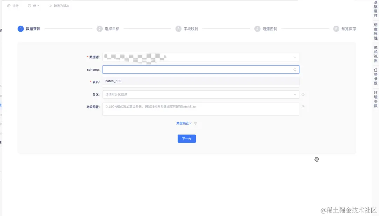Click the 运行 run icon
The image size is (379, 216).
tap(9, 6)
